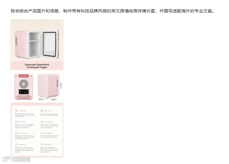Click the Chinese description paragraph text
Image resolution: width=229 pixels, height=164 pixels.
(113, 11)
